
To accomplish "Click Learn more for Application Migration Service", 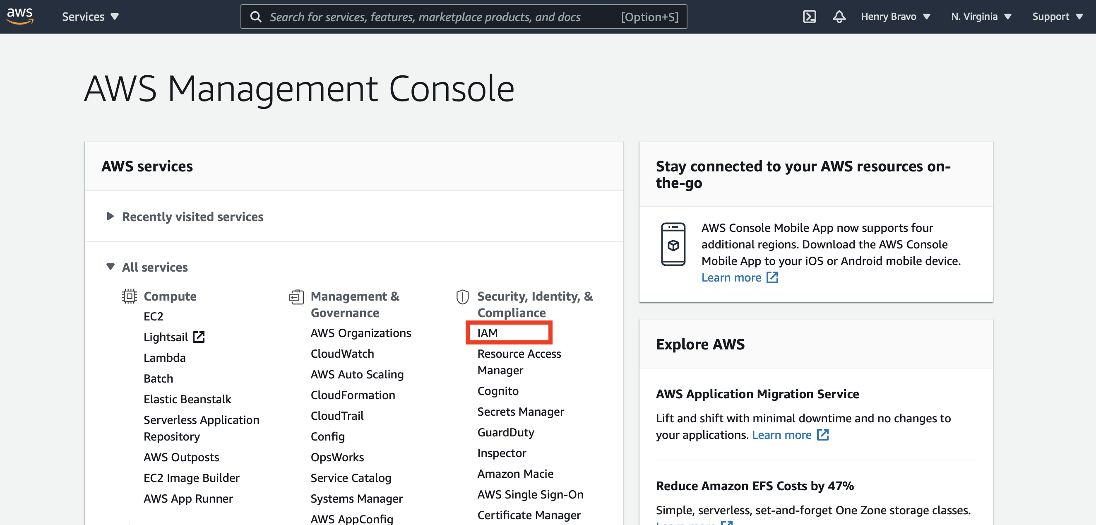I will coord(781,435).
